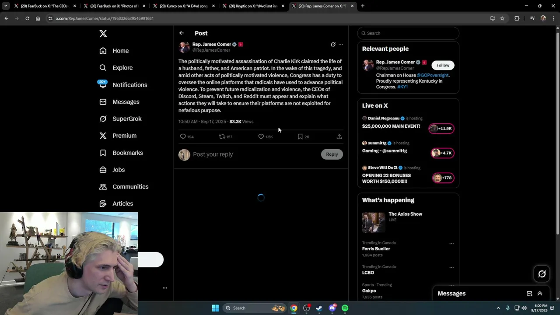Open the more options for Ferris Bueller

451,244
